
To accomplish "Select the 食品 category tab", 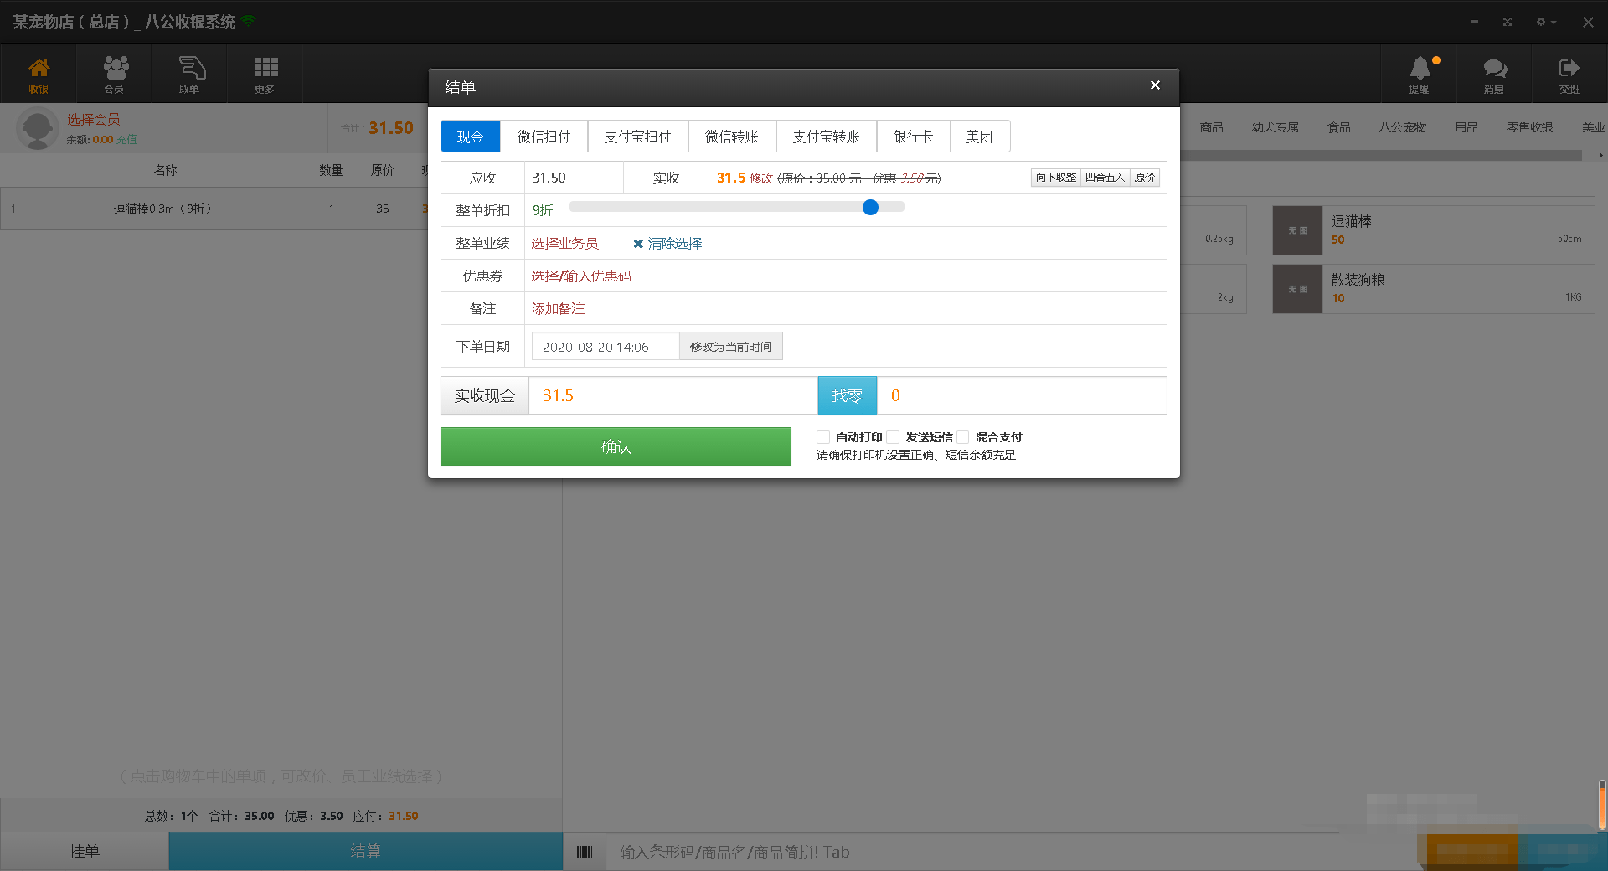I will [x=1338, y=127].
